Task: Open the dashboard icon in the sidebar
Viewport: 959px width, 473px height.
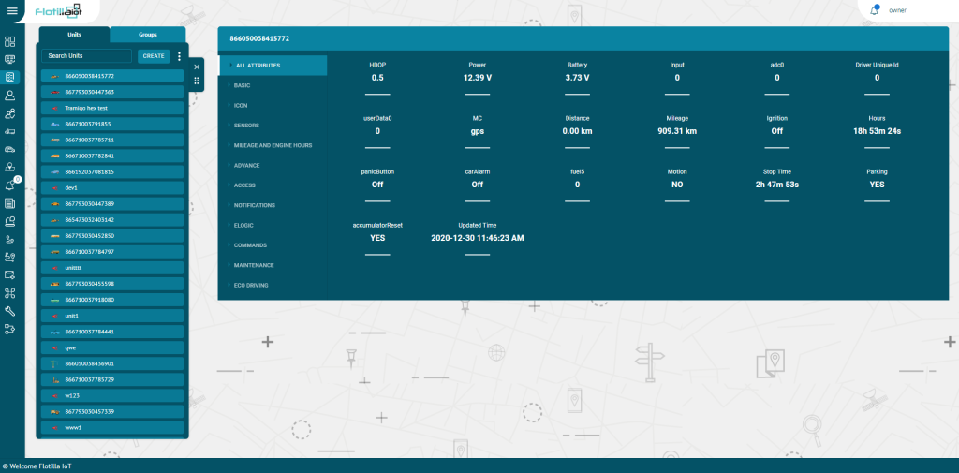Action: pyautogui.click(x=9, y=41)
